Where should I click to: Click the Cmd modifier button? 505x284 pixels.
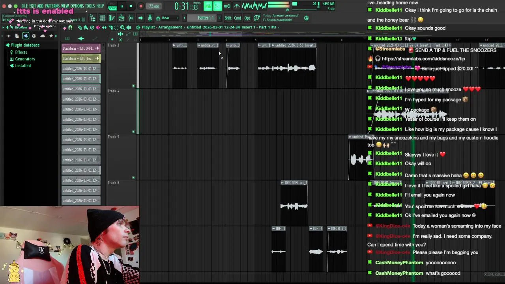point(238,18)
